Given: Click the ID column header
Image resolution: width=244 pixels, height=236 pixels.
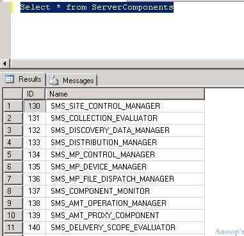Looking at the screenshot, I should click(34, 94).
